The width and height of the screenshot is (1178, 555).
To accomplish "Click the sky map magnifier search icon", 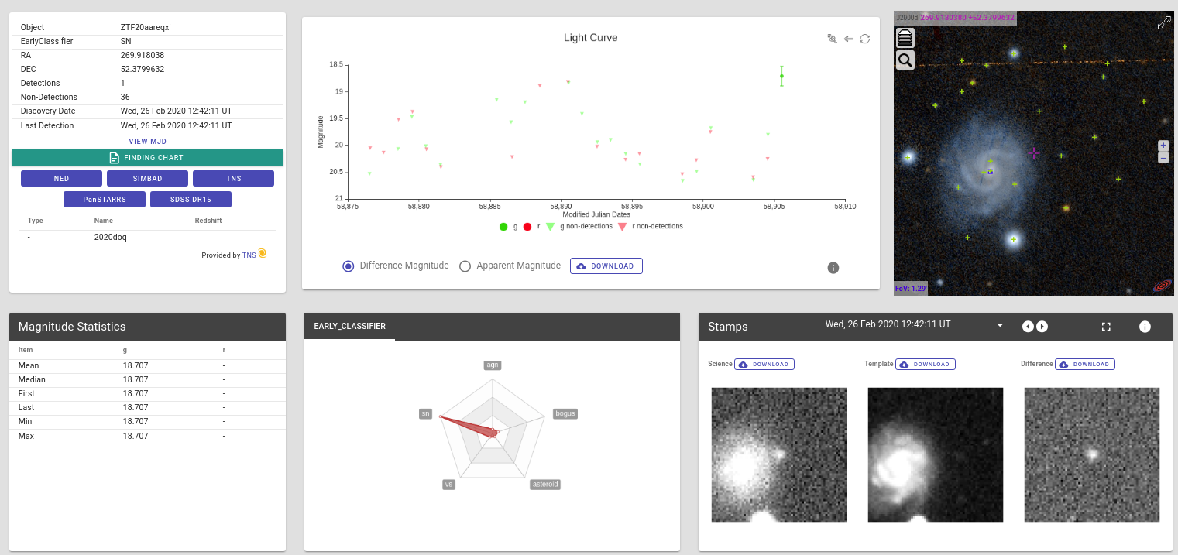I will coord(905,60).
